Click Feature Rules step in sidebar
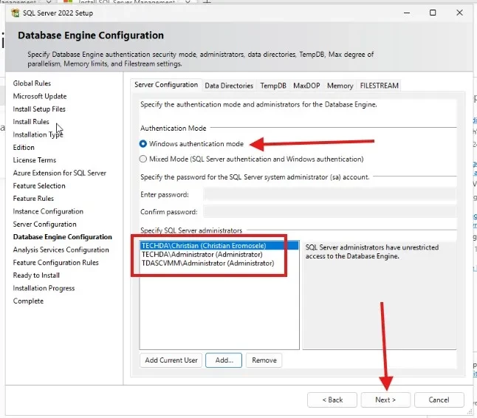The width and height of the screenshot is (477, 418). click(x=33, y=199)
